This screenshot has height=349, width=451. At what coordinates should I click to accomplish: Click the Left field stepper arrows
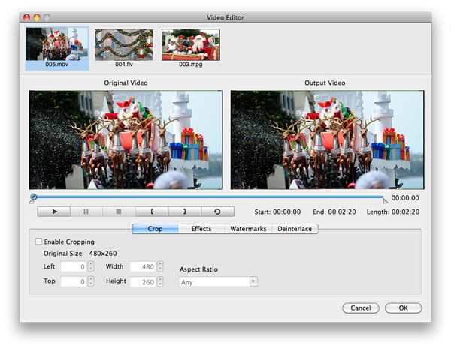(x=91, y=266)
